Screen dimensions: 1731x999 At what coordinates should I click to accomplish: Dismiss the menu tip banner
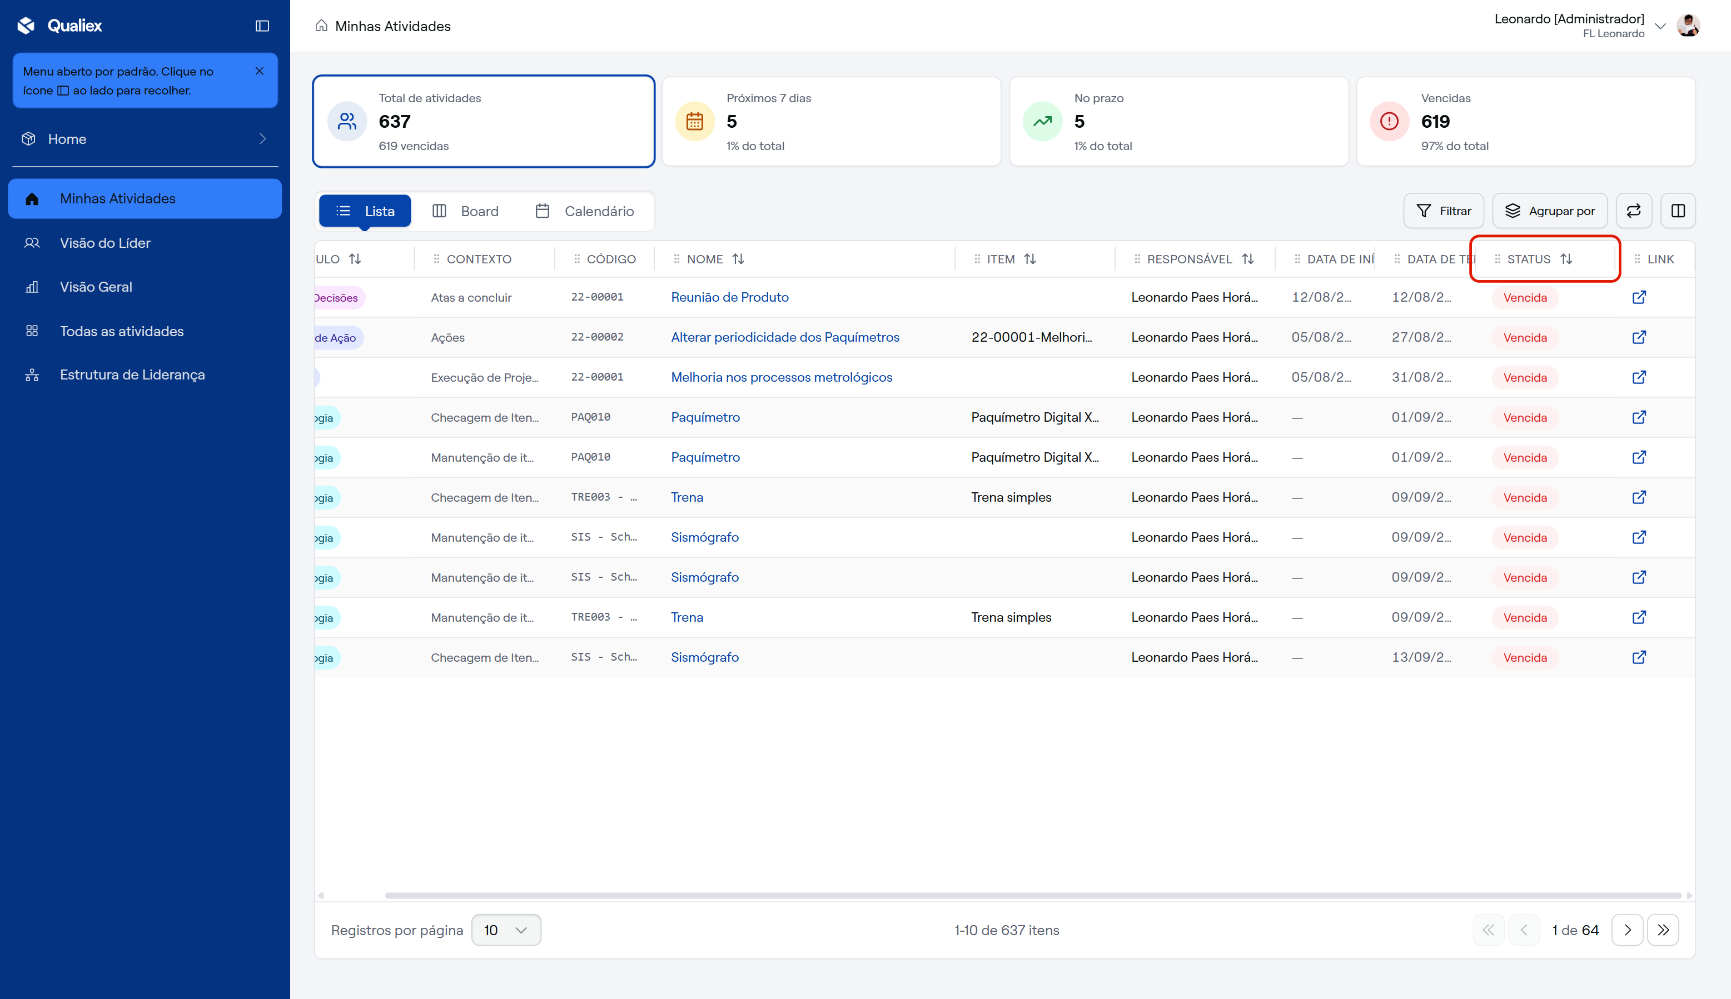pyautogui.click(x=260, y=71)
